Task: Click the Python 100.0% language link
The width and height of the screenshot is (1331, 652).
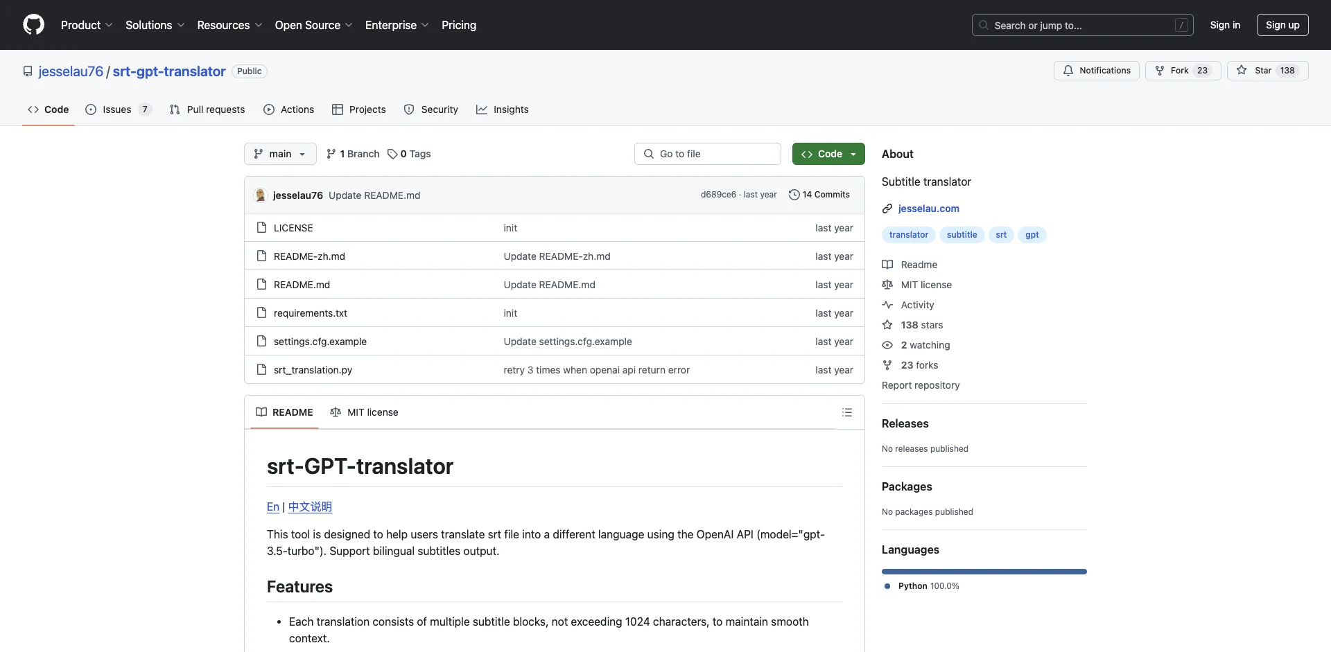Action: point(922,586)
